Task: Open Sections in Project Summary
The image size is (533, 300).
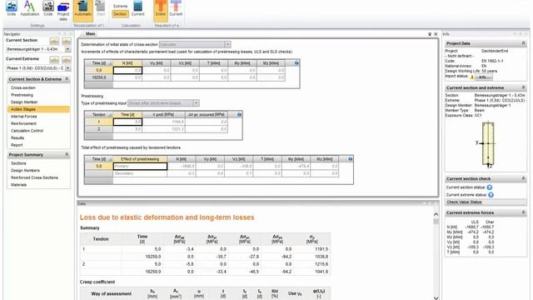Action: pyautogui.click(x=18, y=163)
